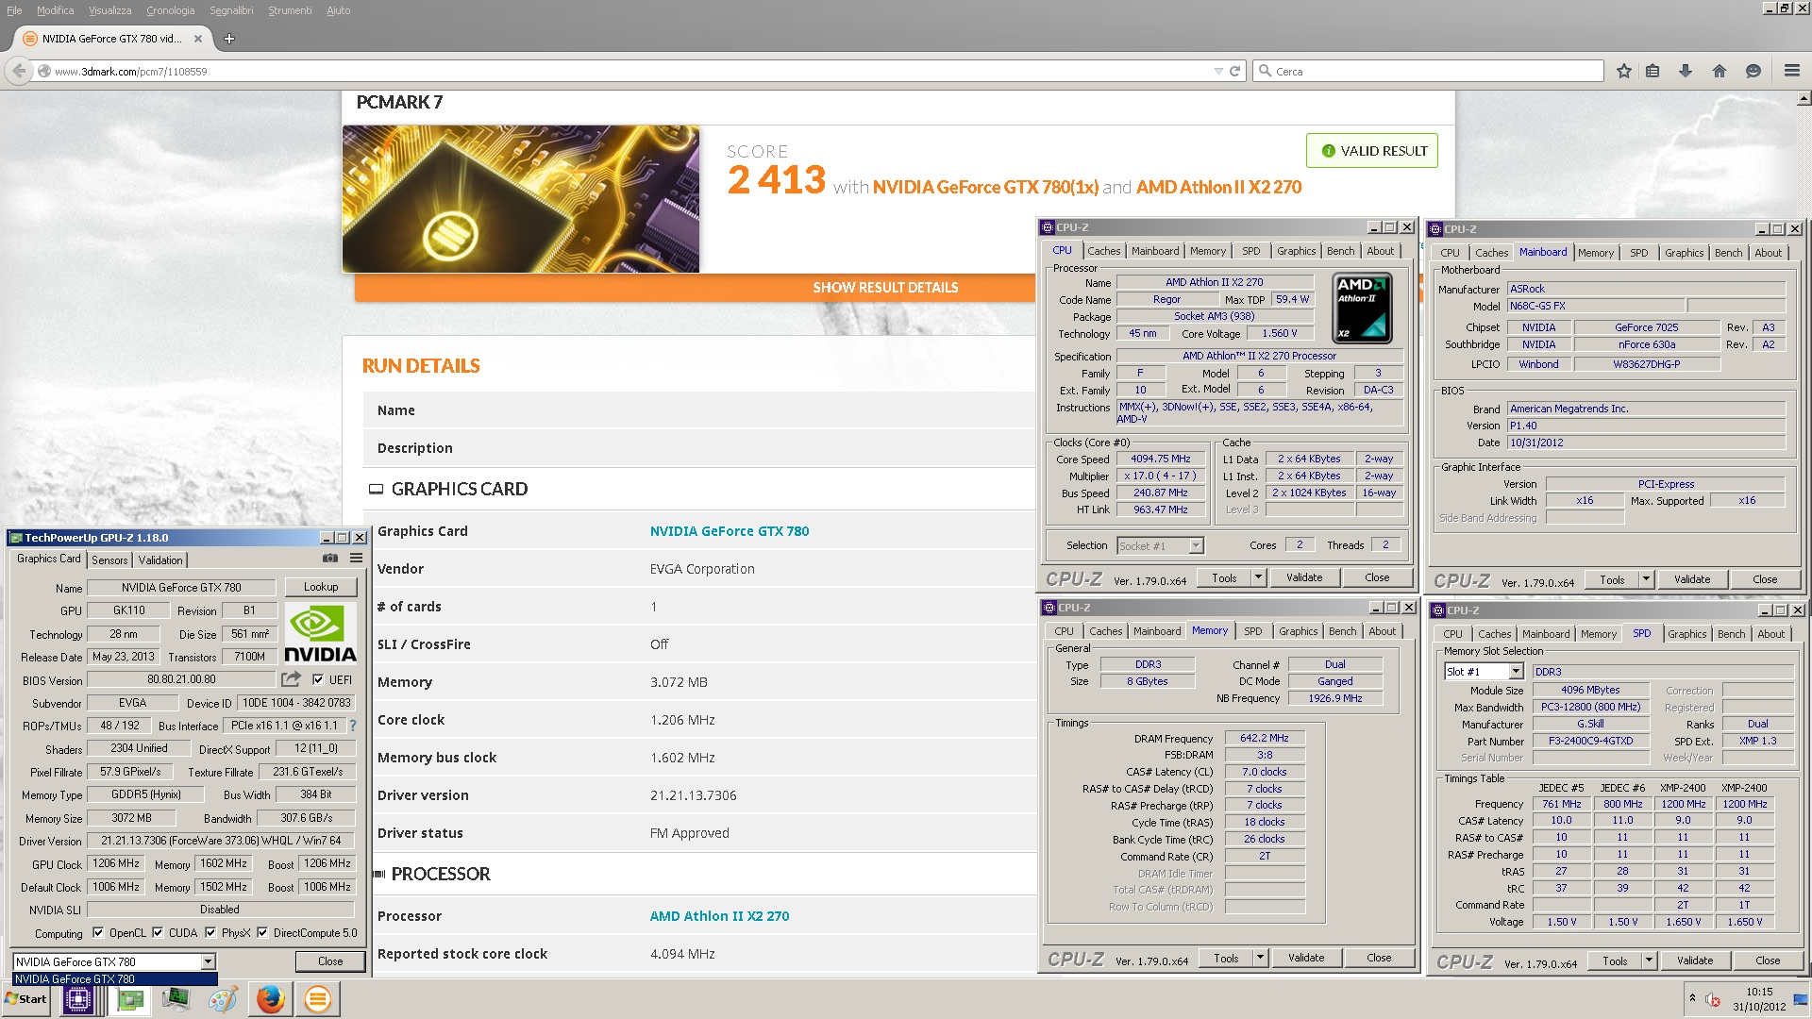Click the NVIDIA logo in GPU-Z
The height and width of the screenshot is (1019, 1812).
pos(320,634)
